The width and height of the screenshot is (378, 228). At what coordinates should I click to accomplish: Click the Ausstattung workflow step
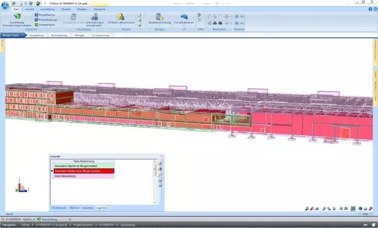tap(37, 35)
